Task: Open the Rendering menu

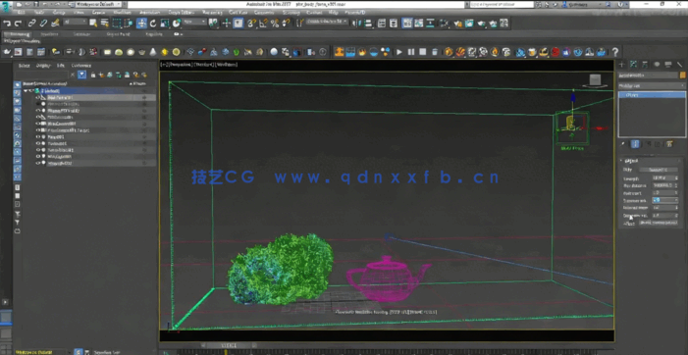Action: coord(212,13)
